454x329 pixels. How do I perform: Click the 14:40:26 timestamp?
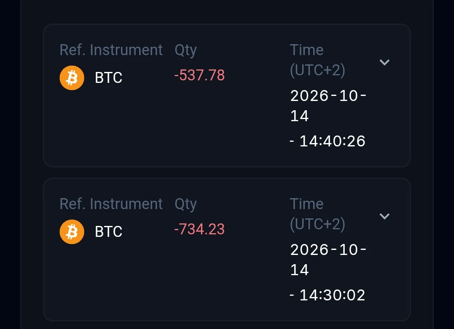point(332,141)
